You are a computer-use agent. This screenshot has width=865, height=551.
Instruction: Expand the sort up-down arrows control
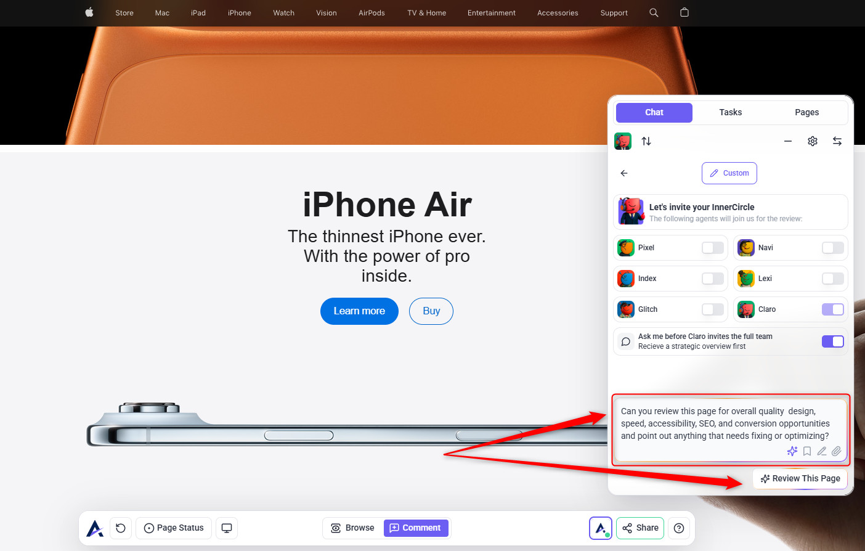(x=646, y=141)
